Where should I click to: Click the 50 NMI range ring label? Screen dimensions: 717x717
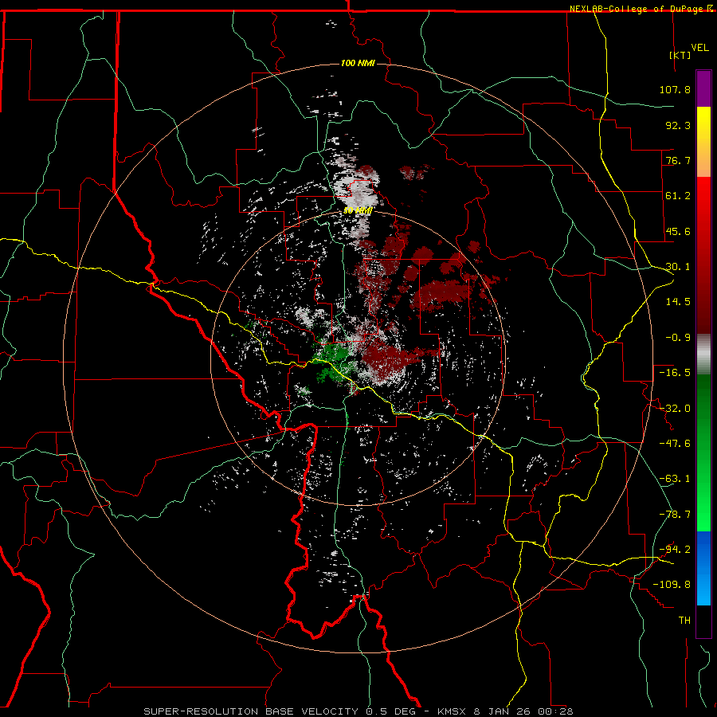(358, 211)
